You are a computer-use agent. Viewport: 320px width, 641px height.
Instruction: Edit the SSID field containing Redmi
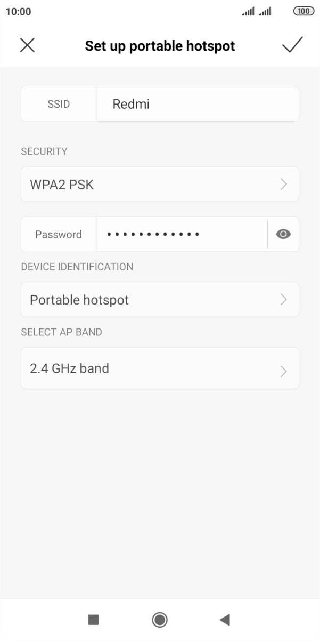point(197,104)
